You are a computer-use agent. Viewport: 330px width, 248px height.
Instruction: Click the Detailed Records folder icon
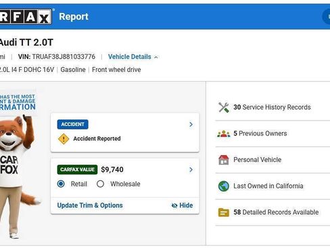[224, 212]
